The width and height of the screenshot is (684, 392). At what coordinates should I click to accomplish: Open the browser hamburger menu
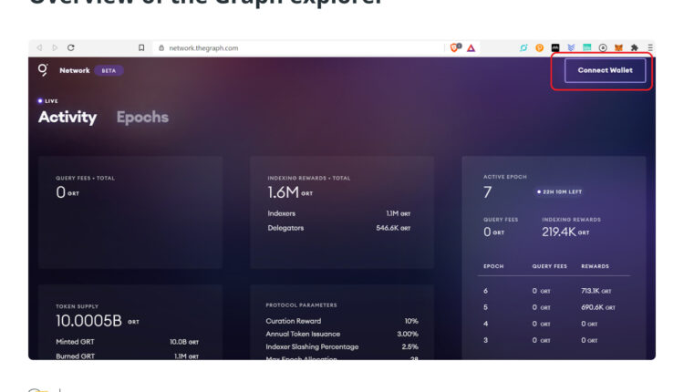(650, 47)
